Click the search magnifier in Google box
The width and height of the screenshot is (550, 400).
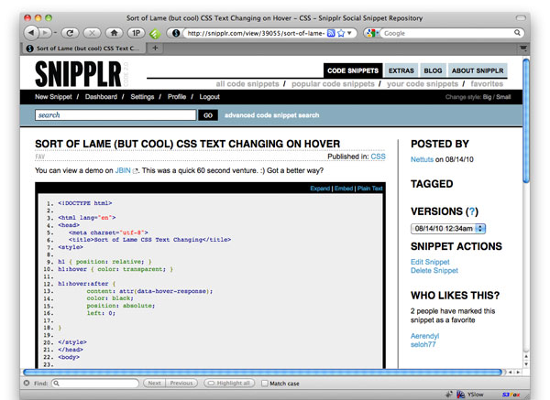coord(517,33)
